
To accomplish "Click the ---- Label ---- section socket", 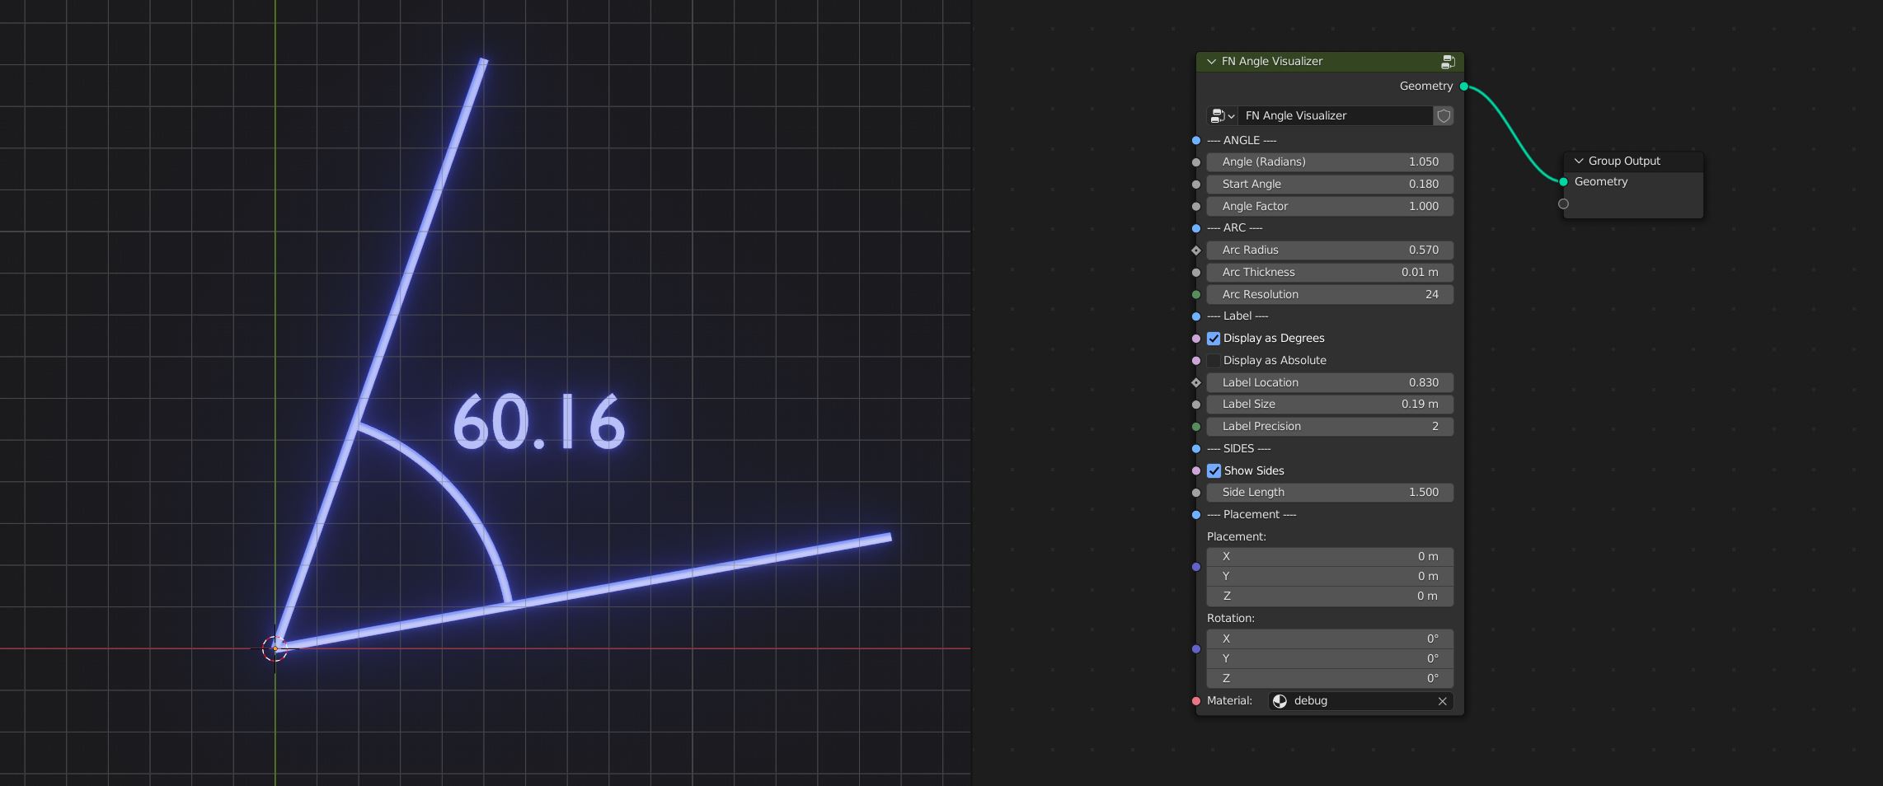I will [x=1196, y=316].
